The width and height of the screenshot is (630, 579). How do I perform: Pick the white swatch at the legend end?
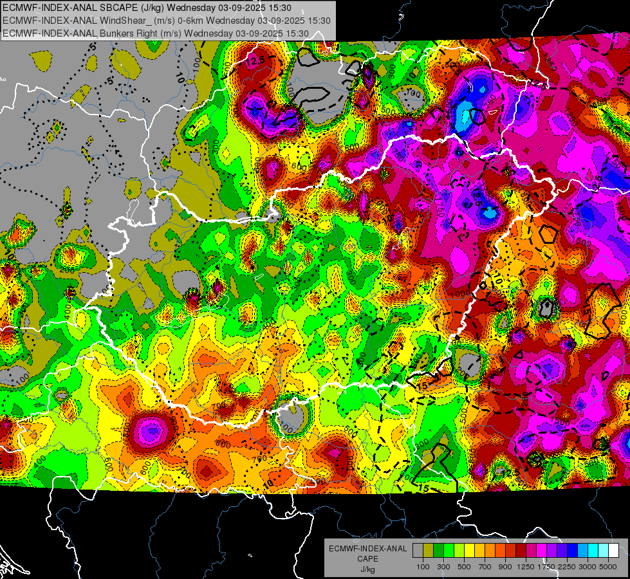click(613, 551)
